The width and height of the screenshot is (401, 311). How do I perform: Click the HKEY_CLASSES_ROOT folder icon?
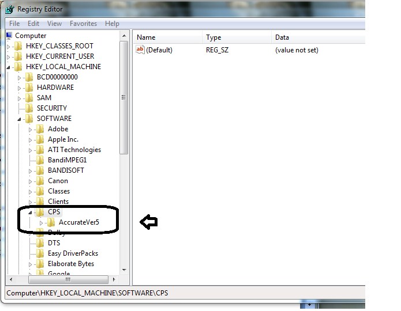18,46
